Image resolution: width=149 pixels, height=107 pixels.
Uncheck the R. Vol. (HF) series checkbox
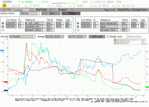[x=3, y=23]
